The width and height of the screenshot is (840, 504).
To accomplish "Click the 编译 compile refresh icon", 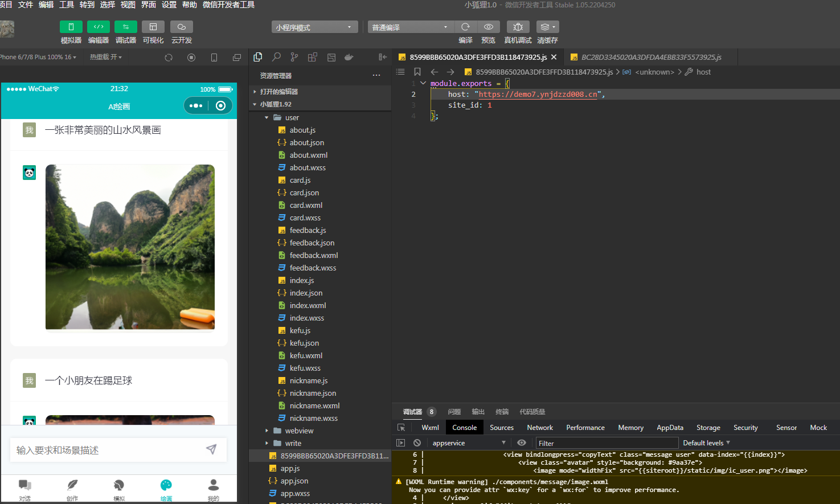I will [x=465, y=27].
